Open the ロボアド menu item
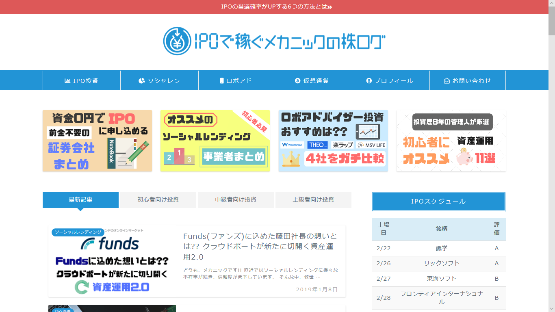Screen dimensions: 555x312 pyautogui.click(x=236, y=80)
